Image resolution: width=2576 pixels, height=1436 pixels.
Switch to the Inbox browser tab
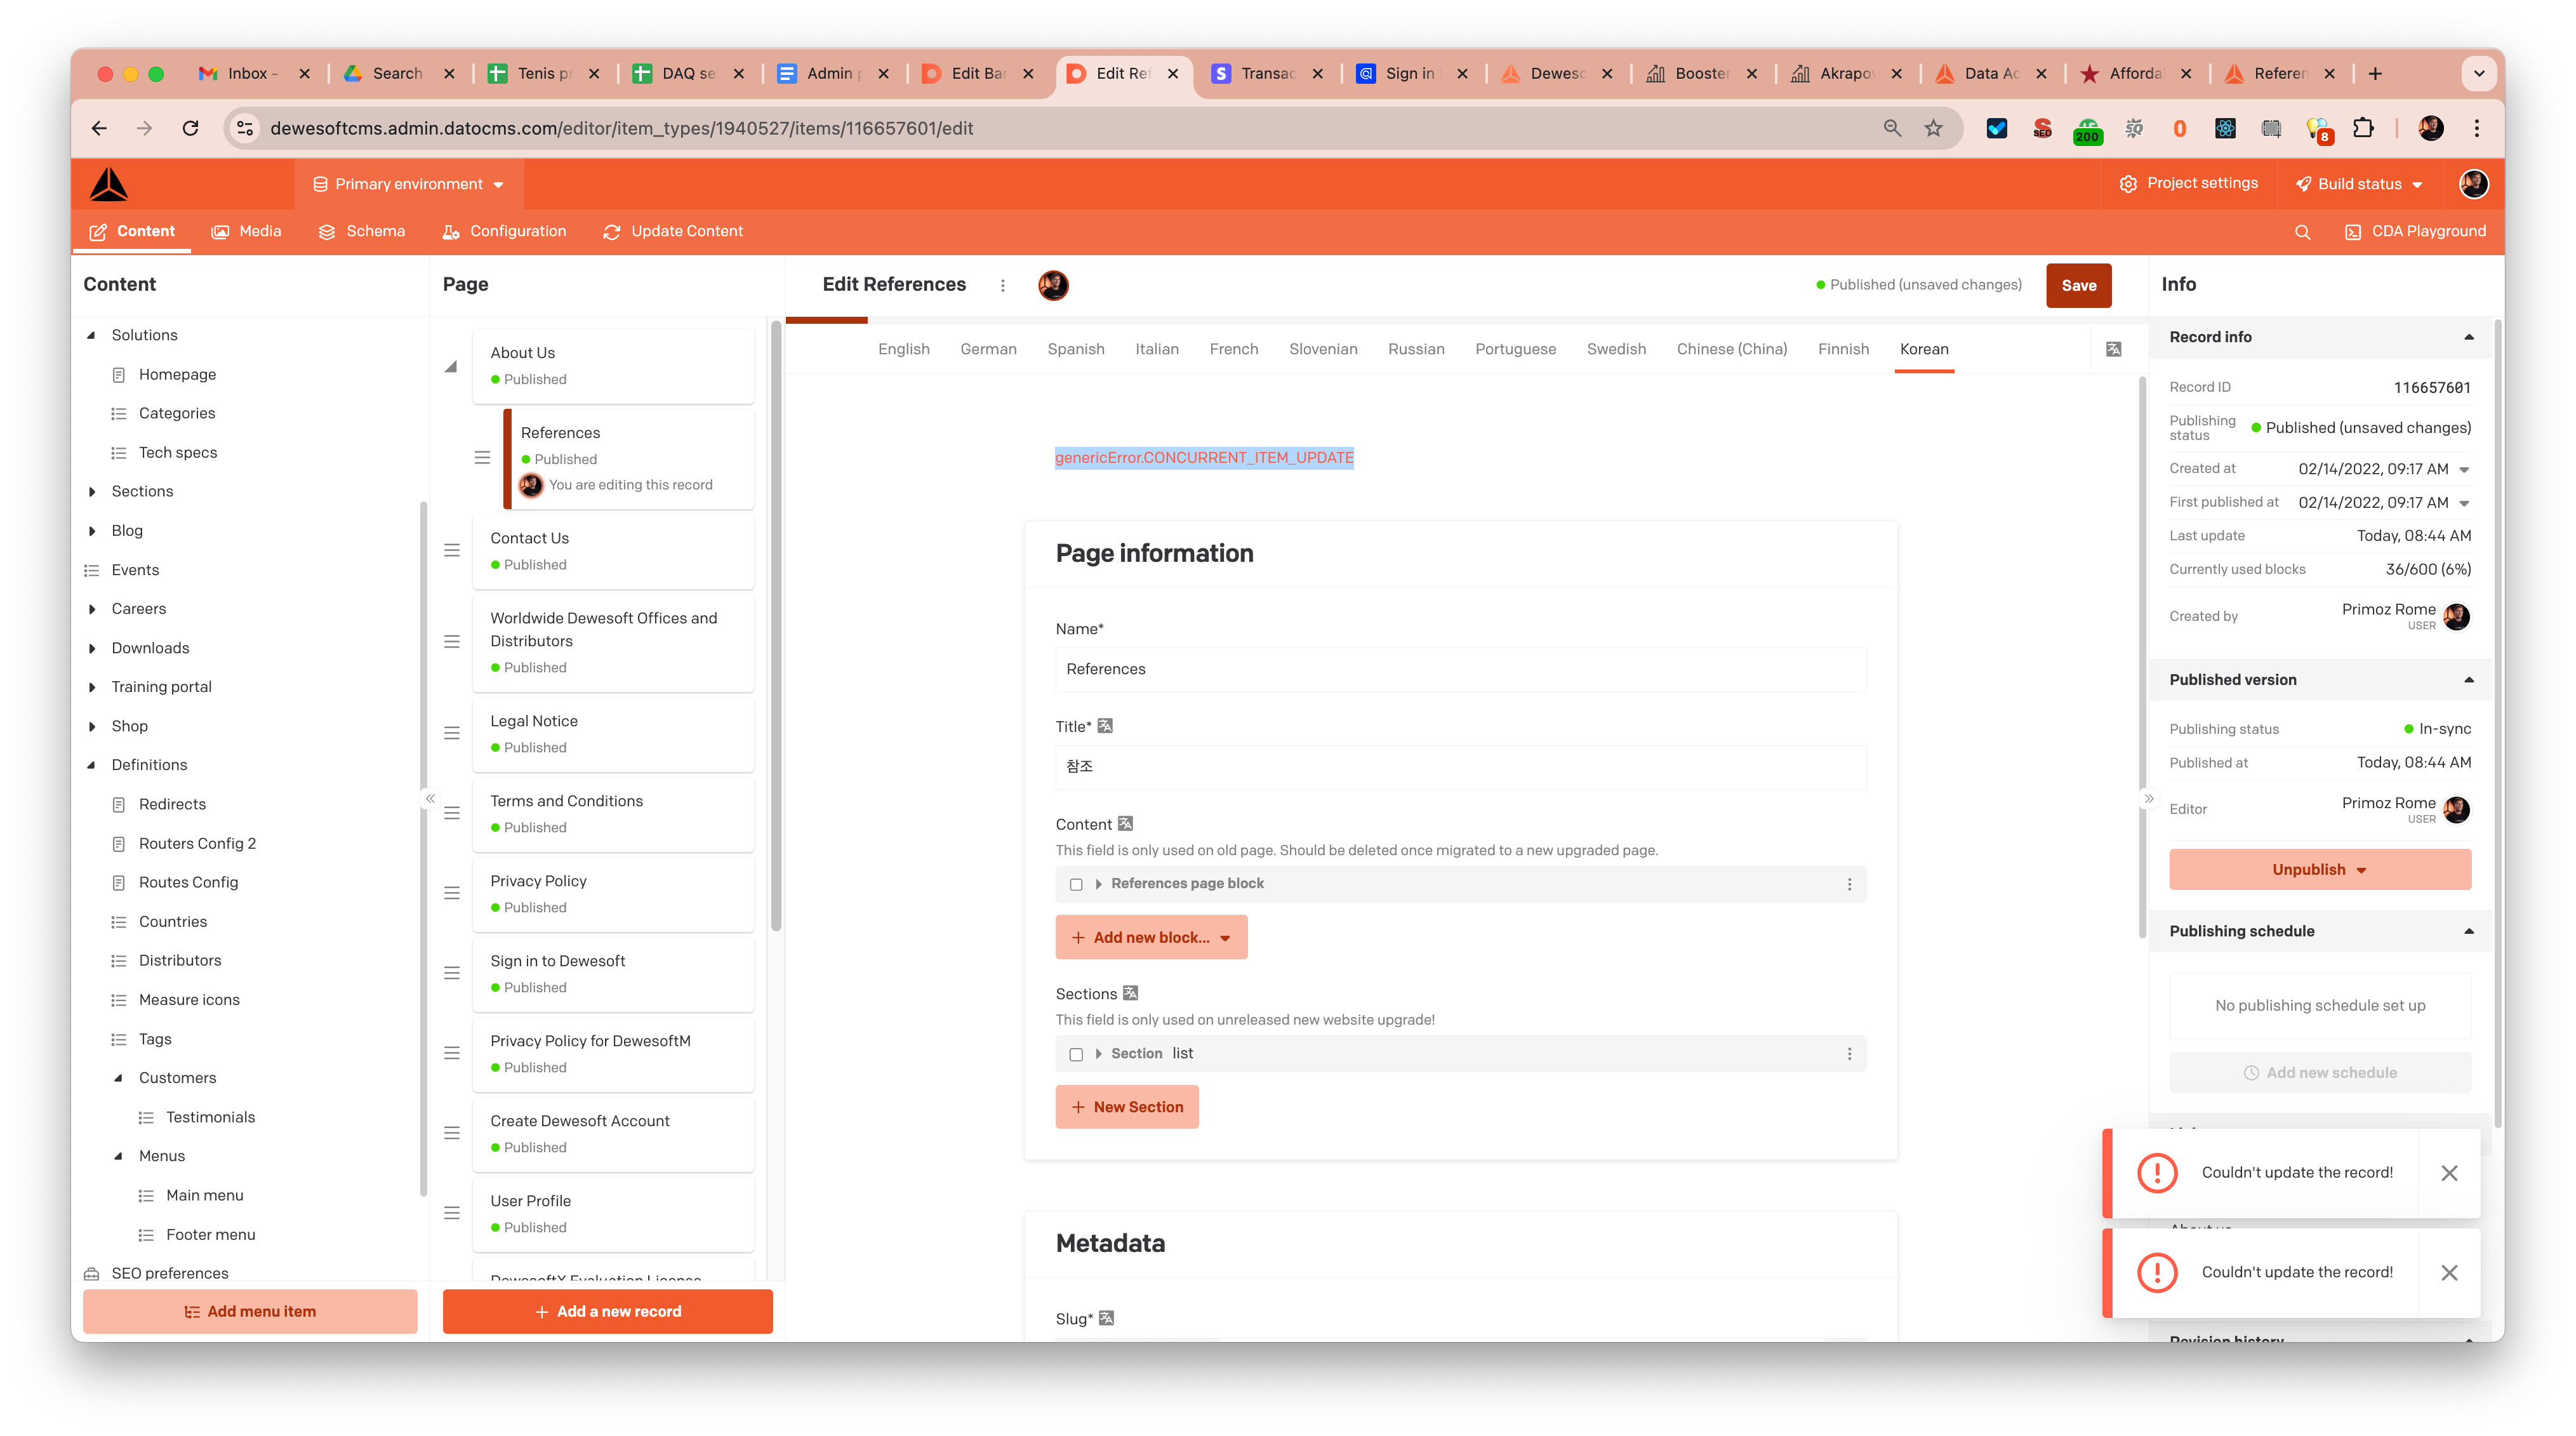[254, 73]
